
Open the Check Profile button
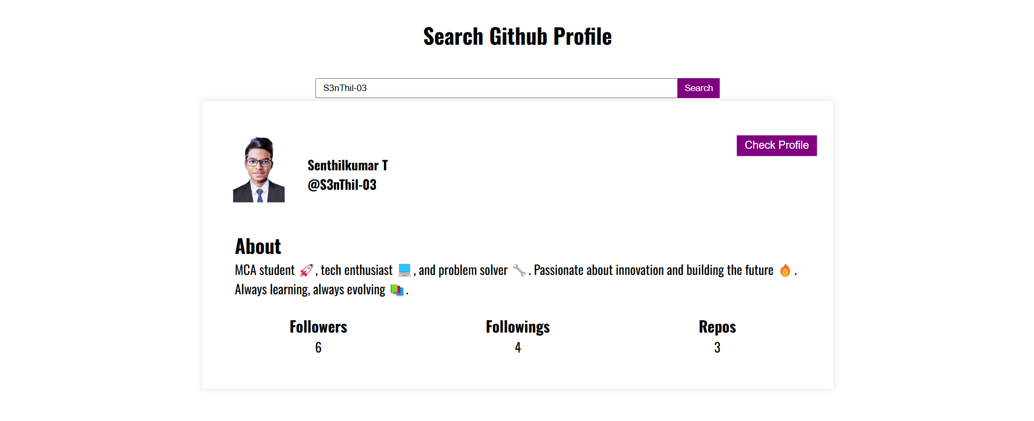pos(776,146)
